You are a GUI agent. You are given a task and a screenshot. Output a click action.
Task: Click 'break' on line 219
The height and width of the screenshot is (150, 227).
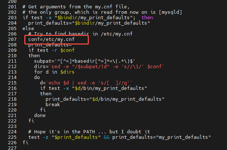(53, 104)
